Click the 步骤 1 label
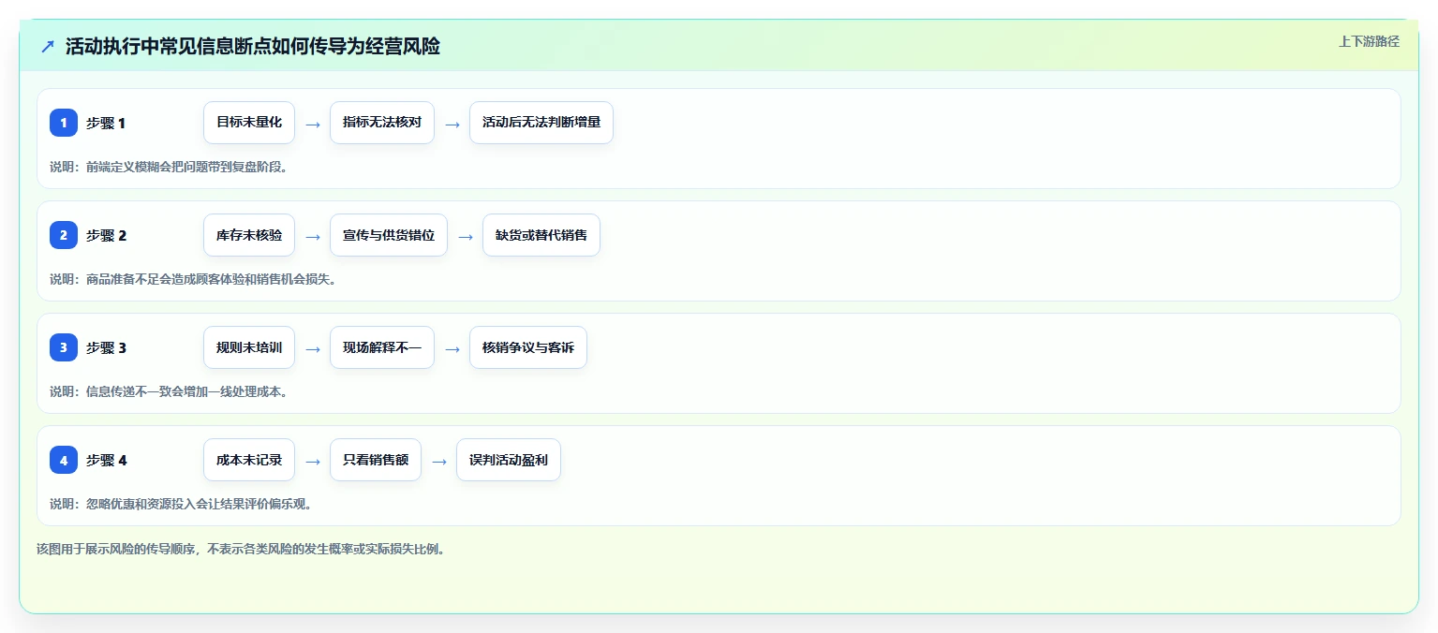The height and width of the screenshot is (633, 1438). coord(106,123)
